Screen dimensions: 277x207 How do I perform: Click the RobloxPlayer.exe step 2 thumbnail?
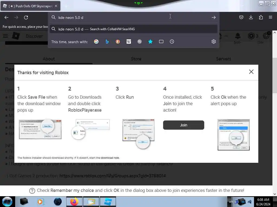point(90,129)
